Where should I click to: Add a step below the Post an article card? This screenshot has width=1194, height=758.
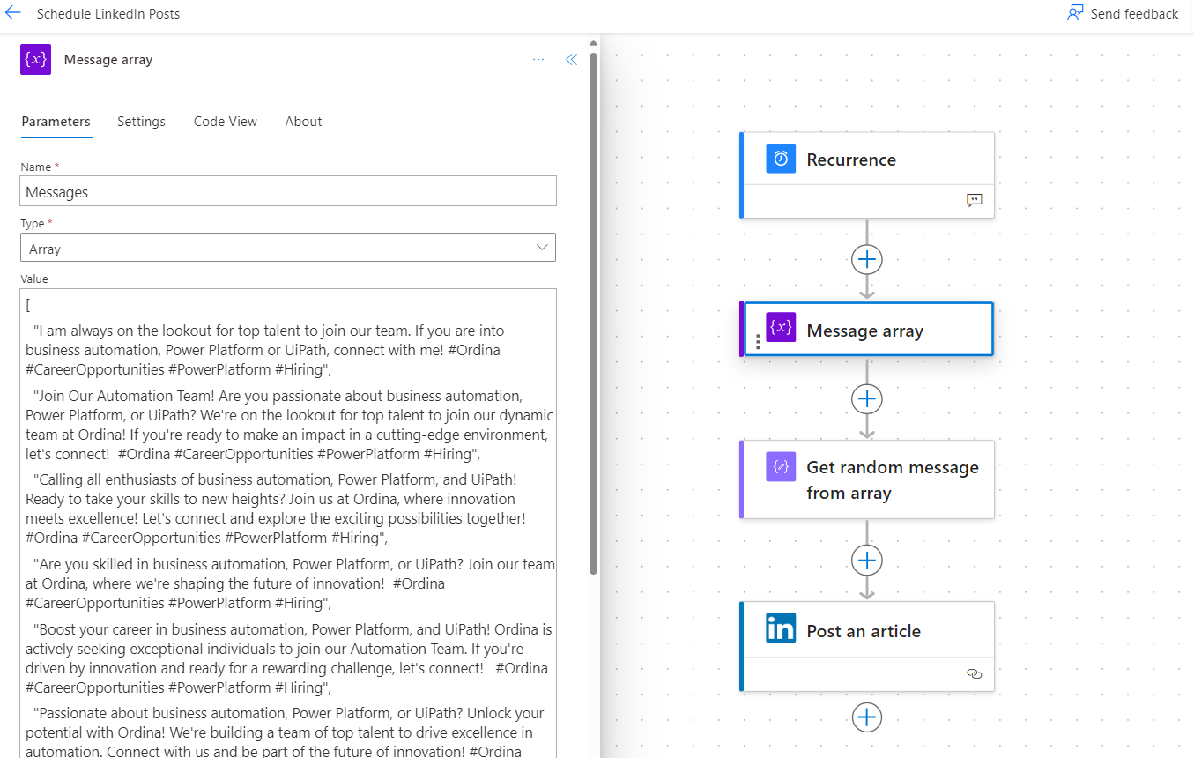point(867,717)
